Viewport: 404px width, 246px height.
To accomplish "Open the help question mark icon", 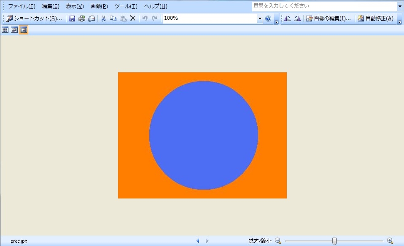I will [268, 19].
